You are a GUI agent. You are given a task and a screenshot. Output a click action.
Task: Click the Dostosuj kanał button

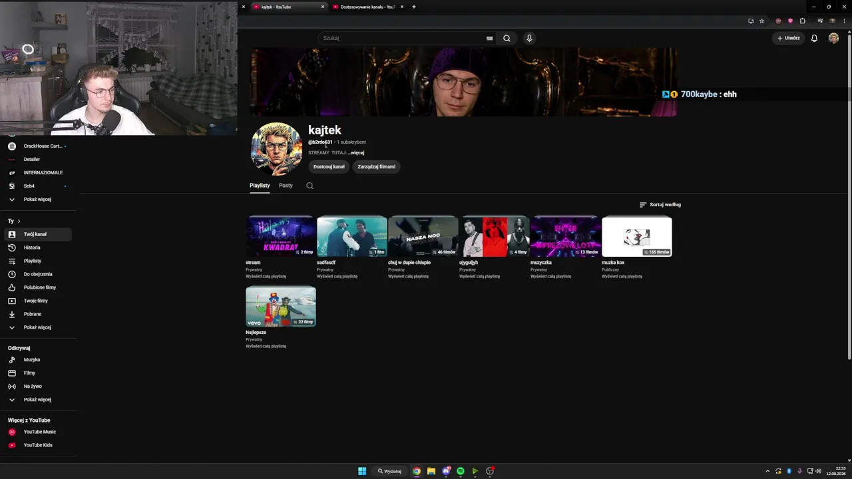329,167
